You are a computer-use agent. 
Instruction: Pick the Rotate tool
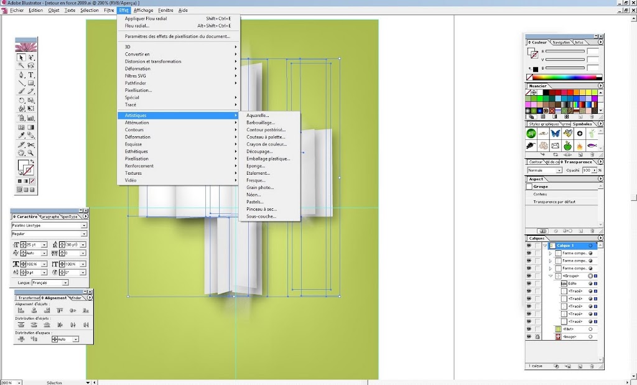click(x=21, y=101)
